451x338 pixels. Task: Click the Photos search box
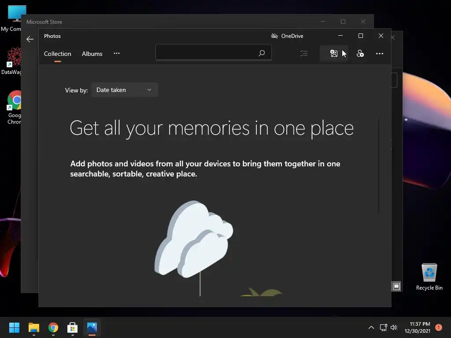pos(214,53)
